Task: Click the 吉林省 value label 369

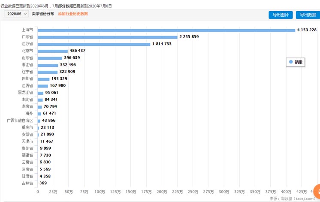Action: (x=43, y=183)
